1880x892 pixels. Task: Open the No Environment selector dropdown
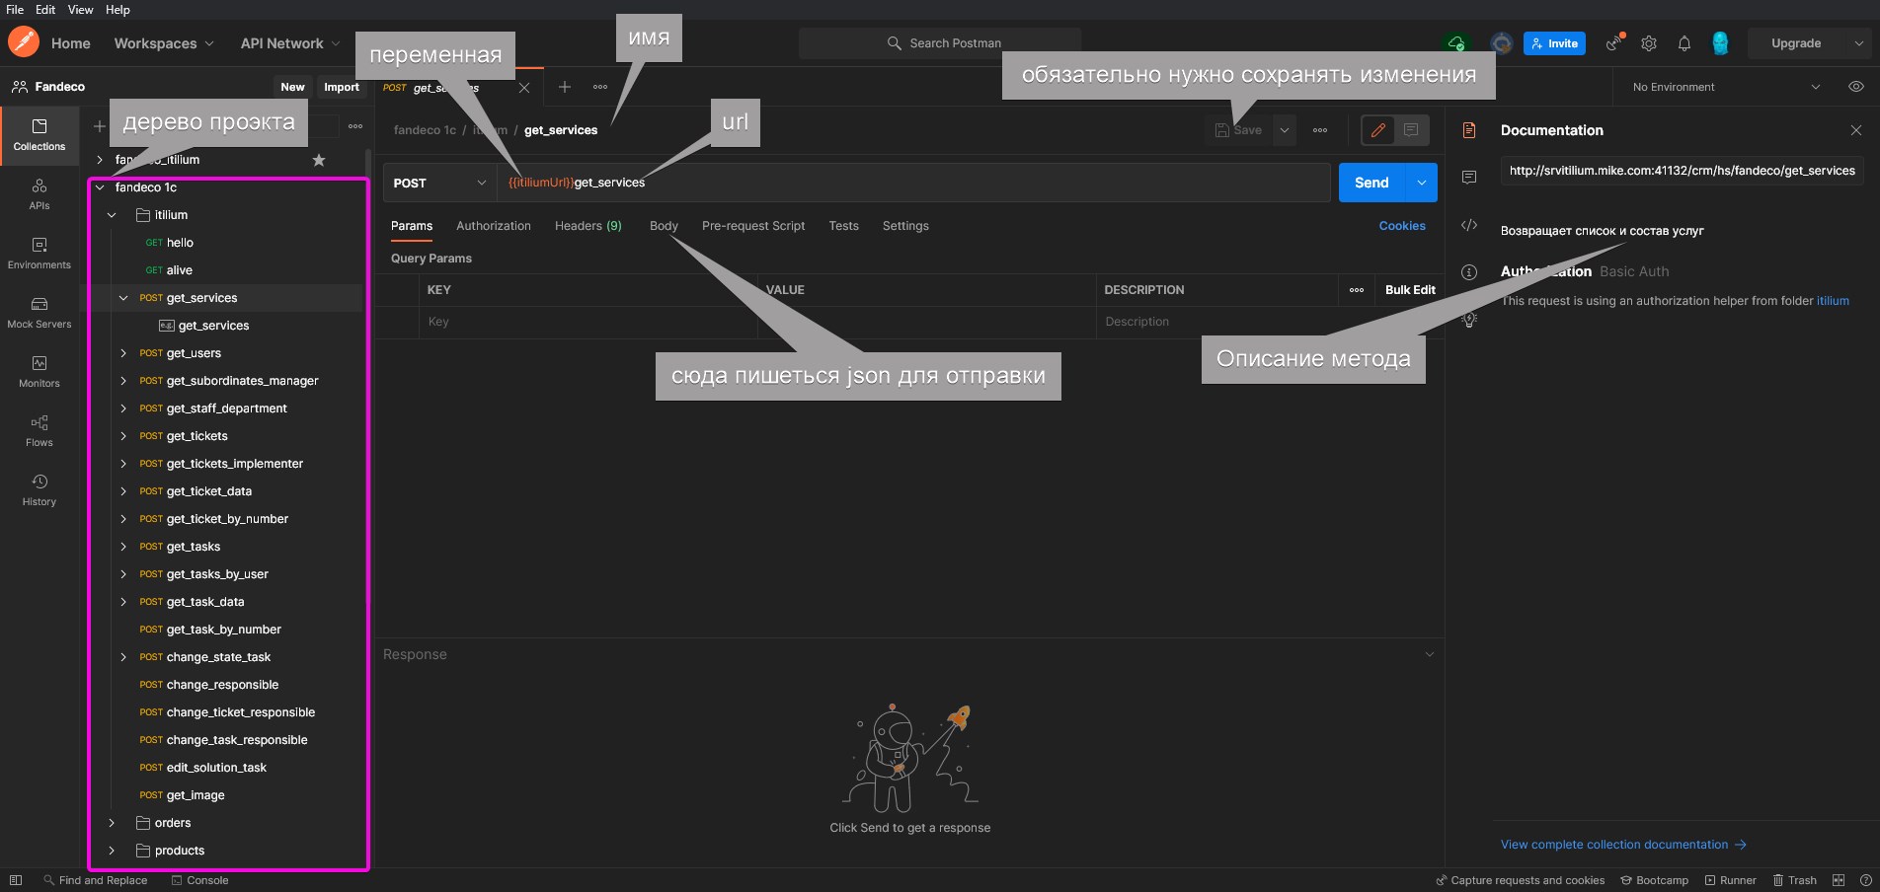[1725, 87]
